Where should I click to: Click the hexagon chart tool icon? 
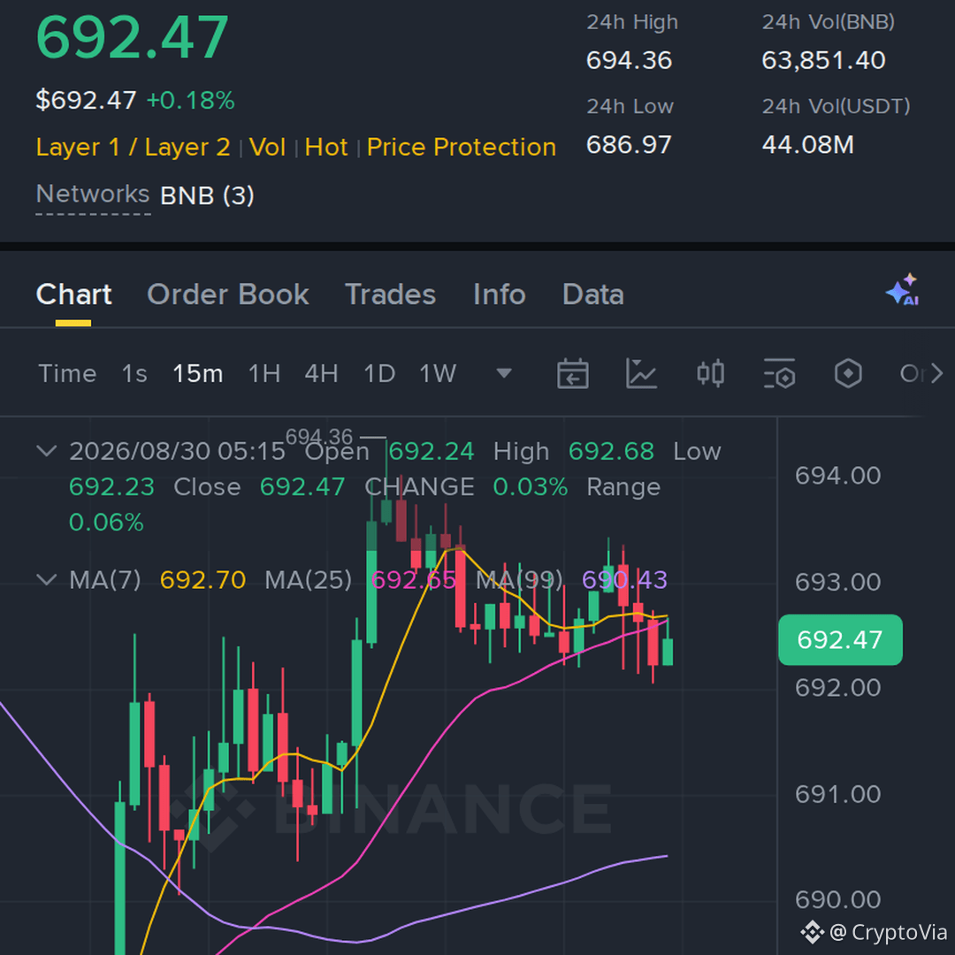coord(848,373)
